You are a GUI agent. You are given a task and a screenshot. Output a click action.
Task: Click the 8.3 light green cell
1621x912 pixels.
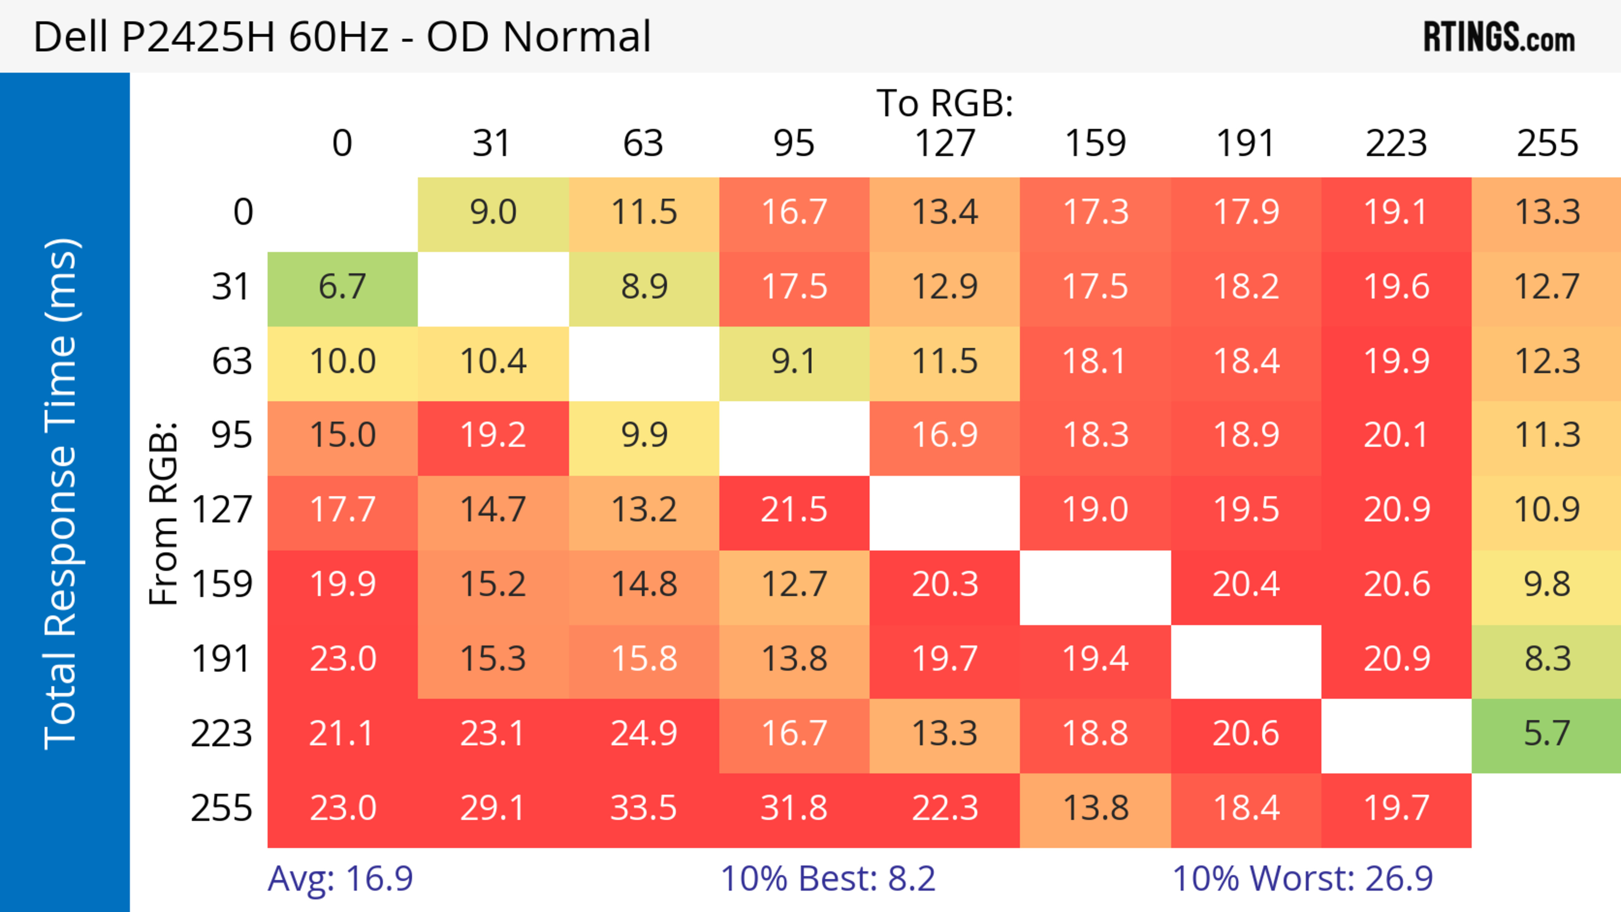[1547, 659]
